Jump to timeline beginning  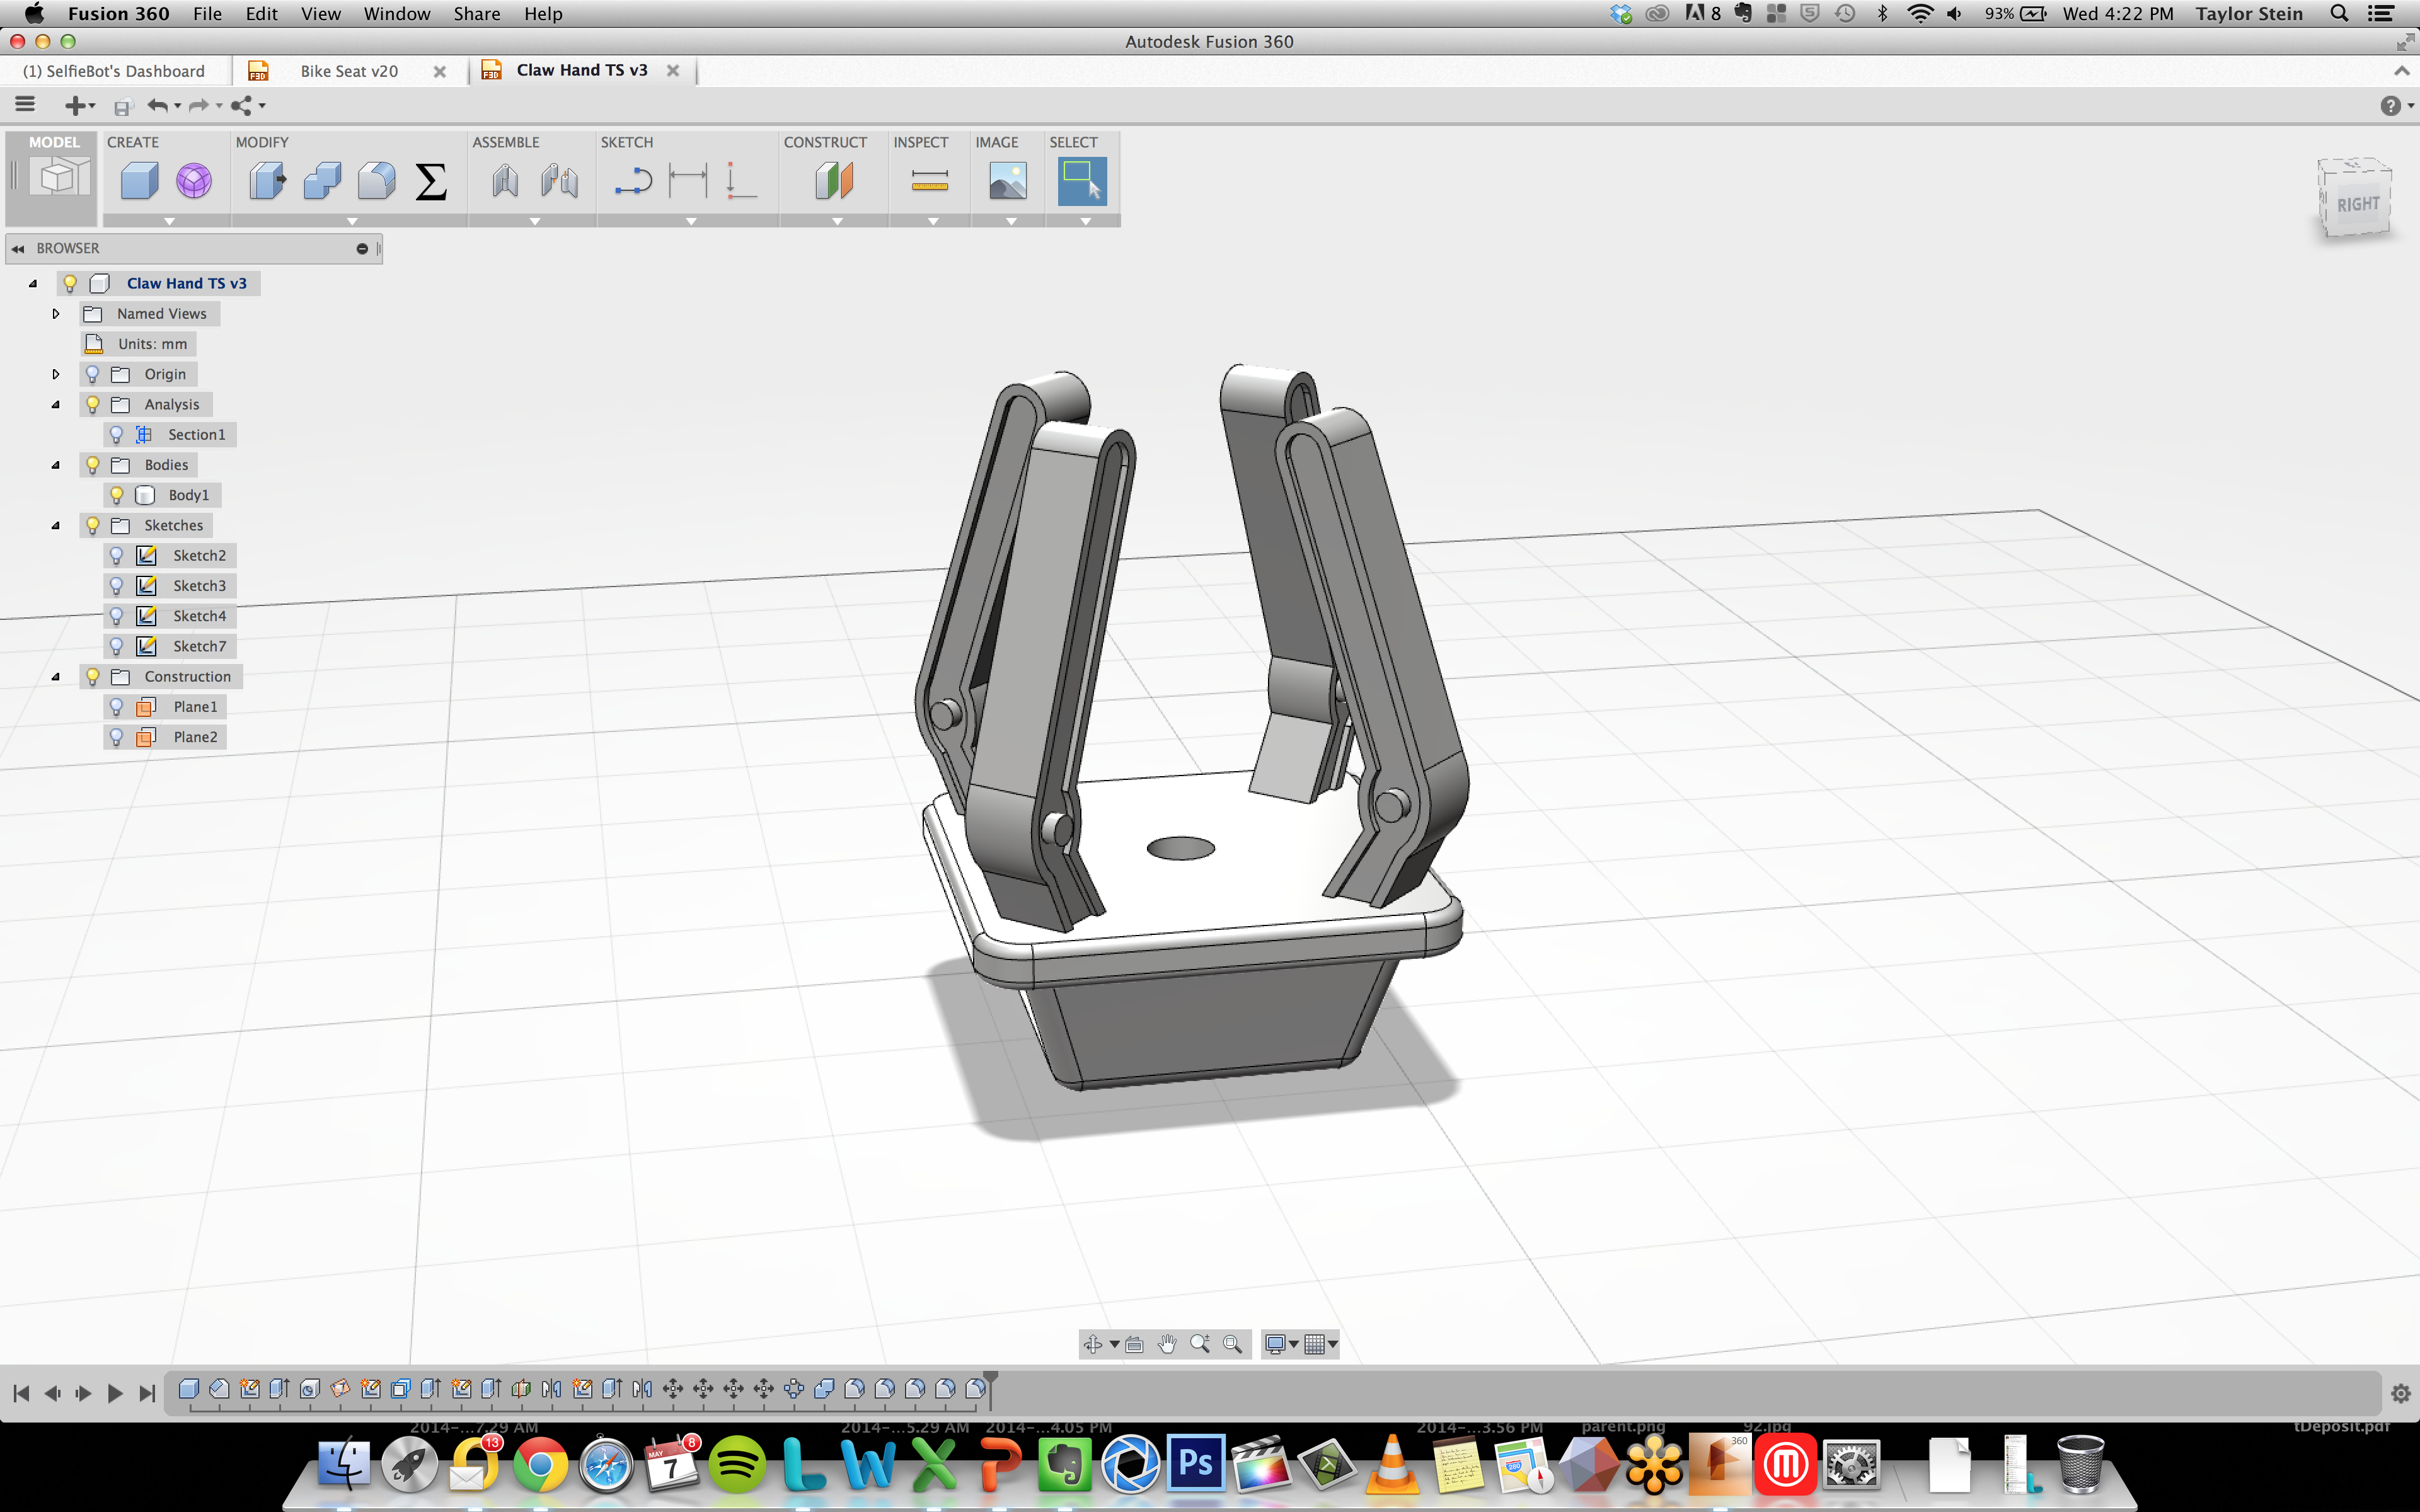click(x=21, y=1393)
